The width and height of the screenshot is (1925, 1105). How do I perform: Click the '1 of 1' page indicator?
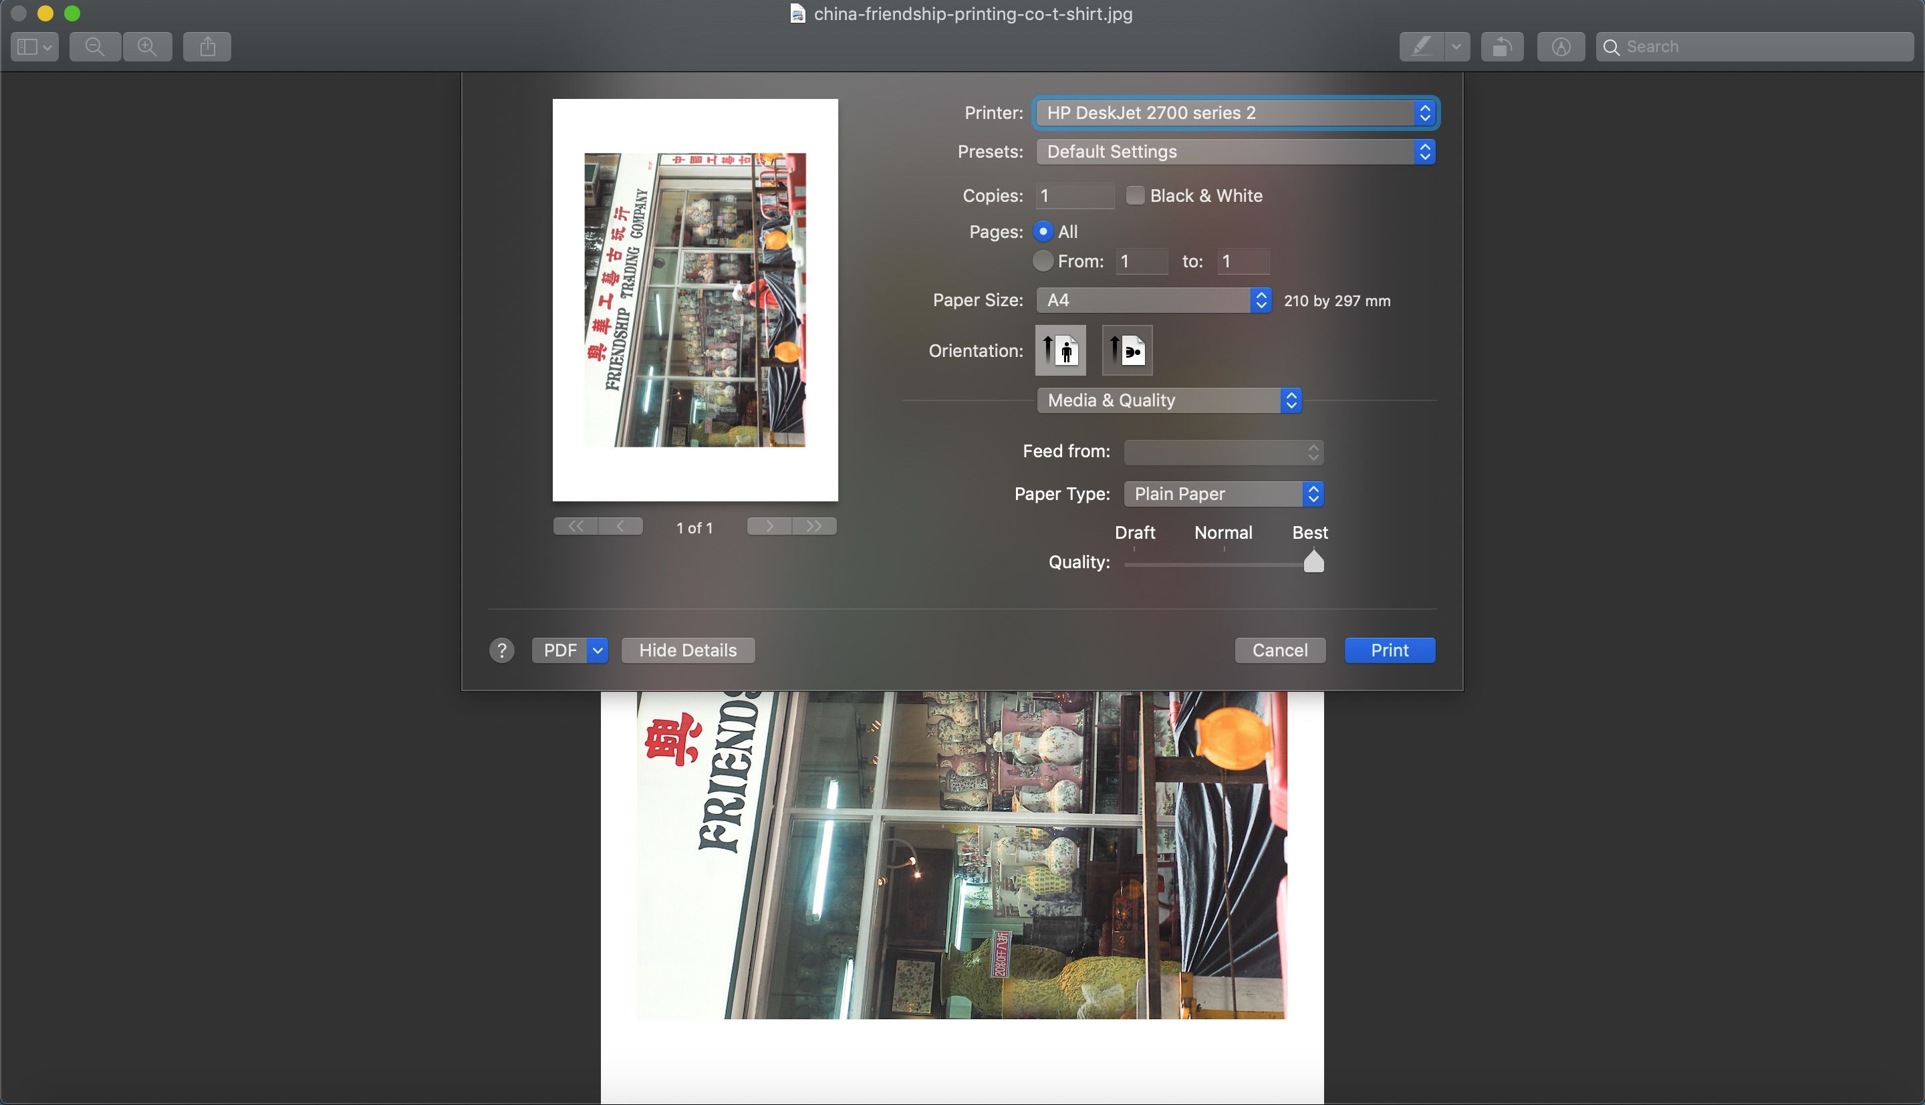pyautogui.click(x=694, y=527)
